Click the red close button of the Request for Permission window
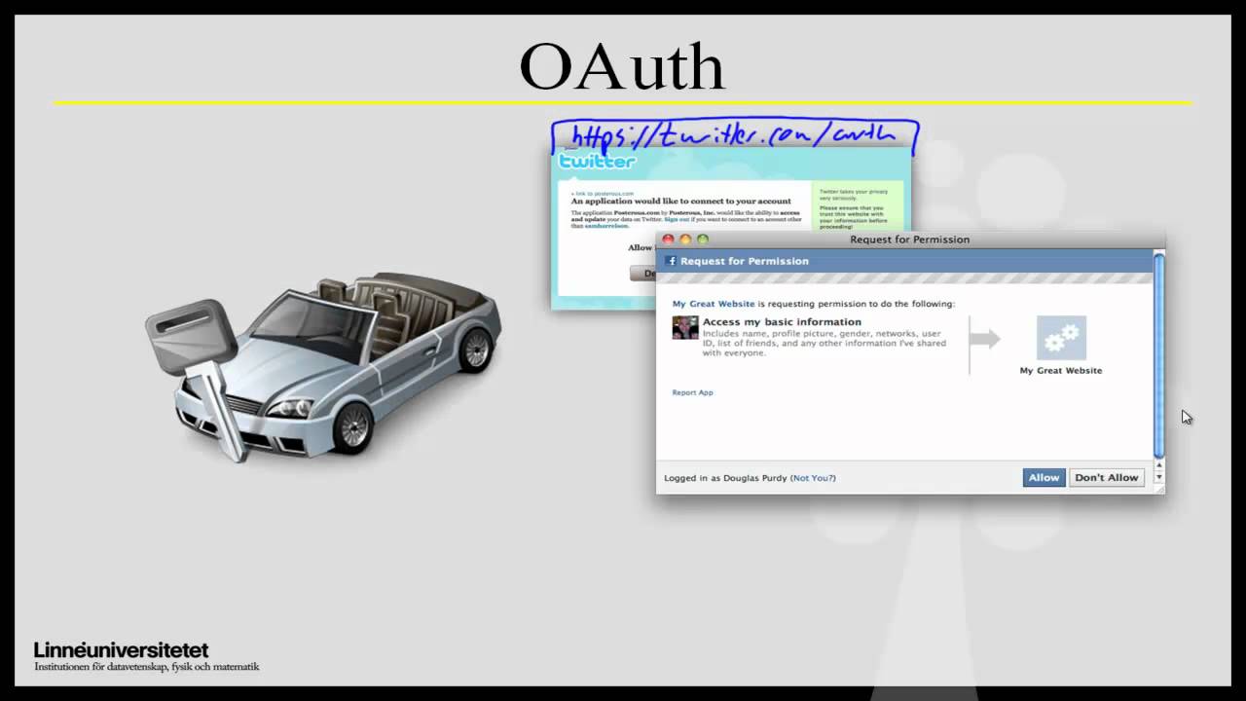Image resolution: width=1246 pixels, height=701 pixels. point(668,239)
